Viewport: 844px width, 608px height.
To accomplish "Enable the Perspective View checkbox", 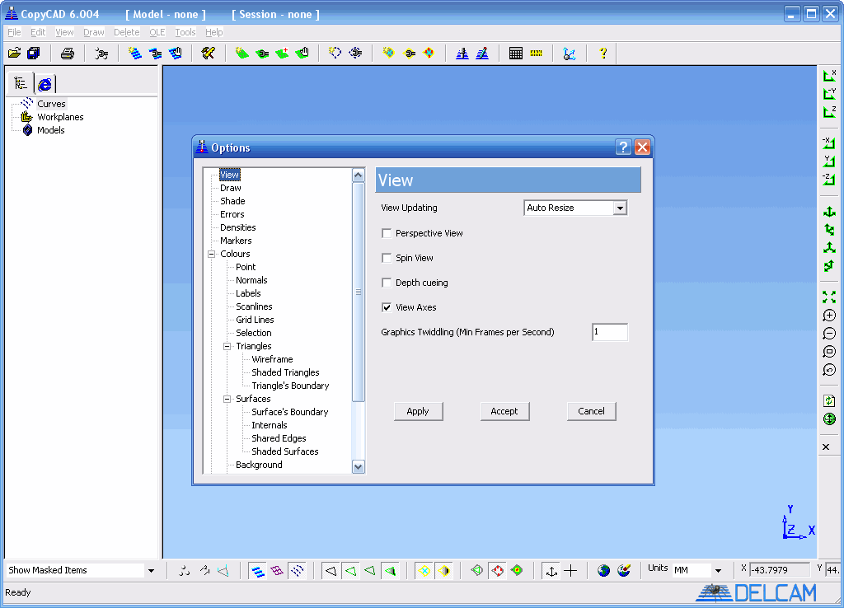I will (387, 233).
